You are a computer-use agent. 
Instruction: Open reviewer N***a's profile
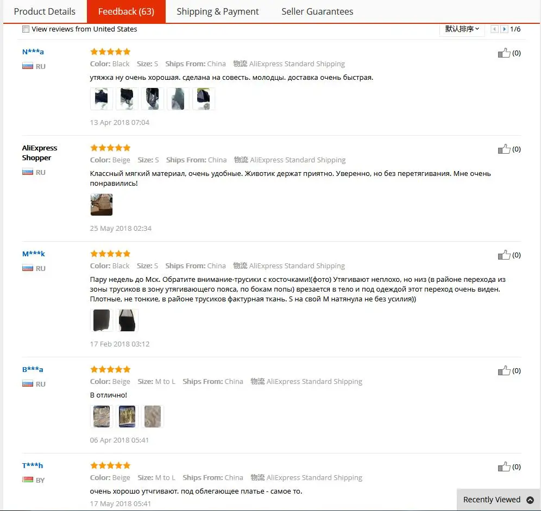pos(33,52)
